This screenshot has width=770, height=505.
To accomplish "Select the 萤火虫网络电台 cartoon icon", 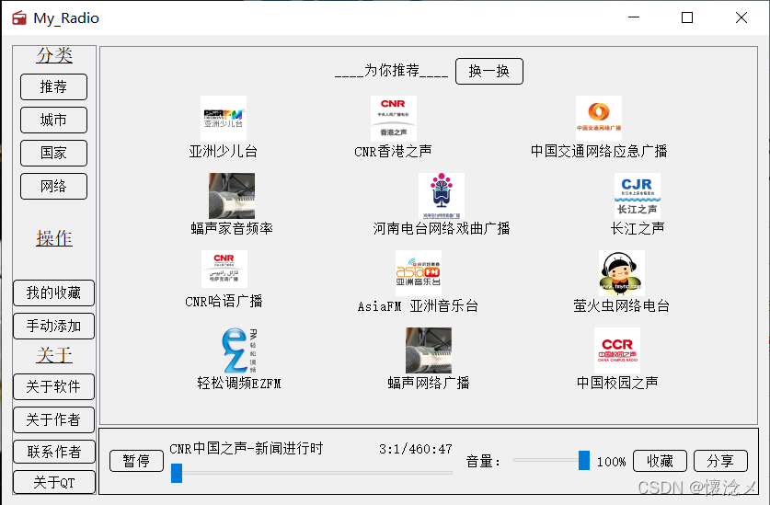I will pyautogui.click(x=621, y=273).
